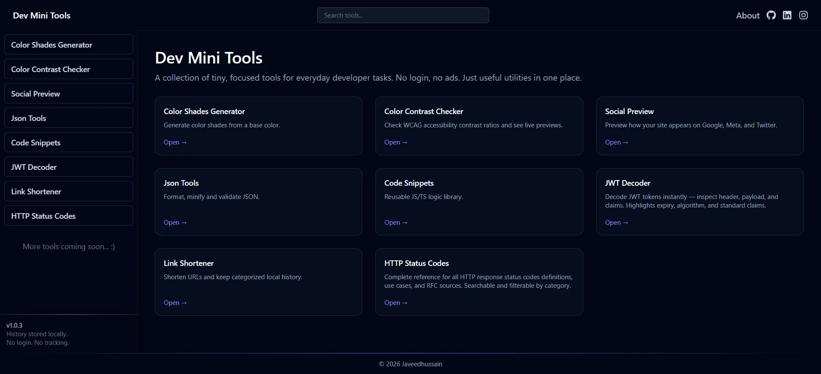Screen dimensions: 821x374
Task: Click the 'Format, minify and validate JSON.' description
Action: [211, 197]
